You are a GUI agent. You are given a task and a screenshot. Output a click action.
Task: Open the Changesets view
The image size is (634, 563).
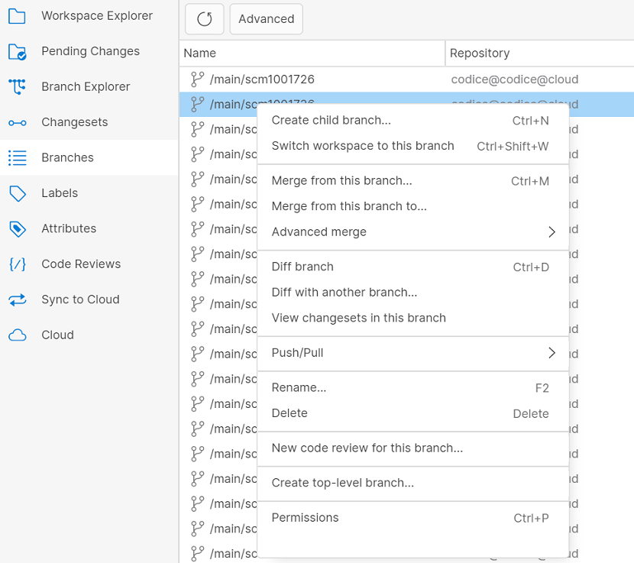click(x=75, y=121)
